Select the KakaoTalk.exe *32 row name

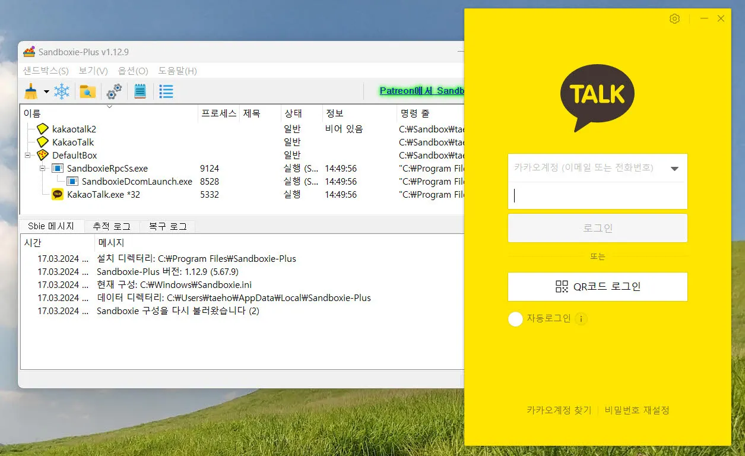(x=103, y=195)
